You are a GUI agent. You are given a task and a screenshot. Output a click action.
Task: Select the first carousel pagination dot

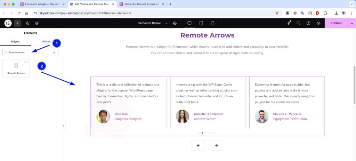click(x=199, y=133)
